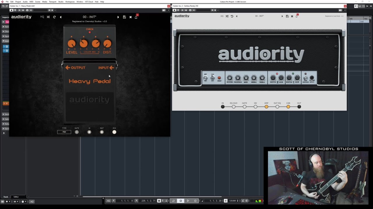The image size is (373, 209).
Task: Open the Project menu
Action: click(18, 2)
